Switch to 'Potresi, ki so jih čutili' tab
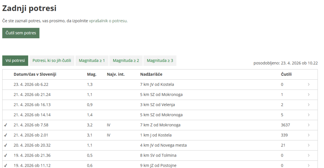Viewport: 324px width, 168px height. (52, 61)
